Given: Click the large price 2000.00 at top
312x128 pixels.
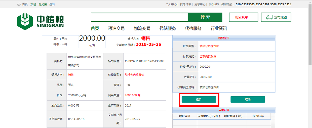Looking at the screenshot, I should [92, 38].
